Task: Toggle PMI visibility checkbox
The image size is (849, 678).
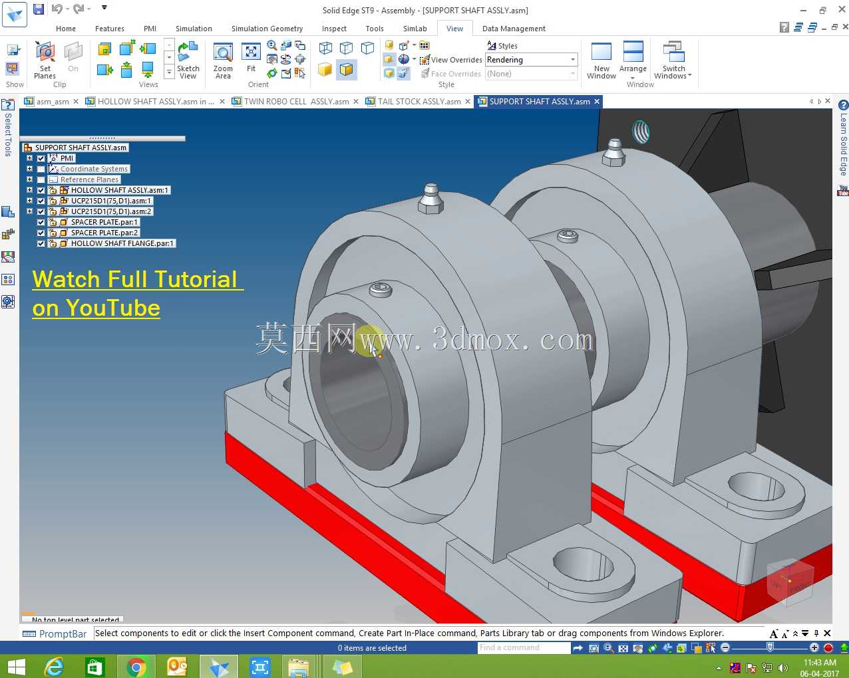Action: pyautogui.click(x=41, y=158)
